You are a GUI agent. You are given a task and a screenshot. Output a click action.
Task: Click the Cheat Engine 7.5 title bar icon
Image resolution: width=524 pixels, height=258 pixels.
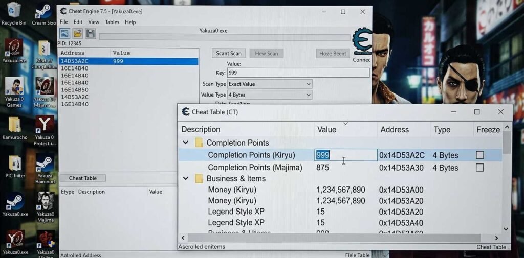tap(63, 11)
